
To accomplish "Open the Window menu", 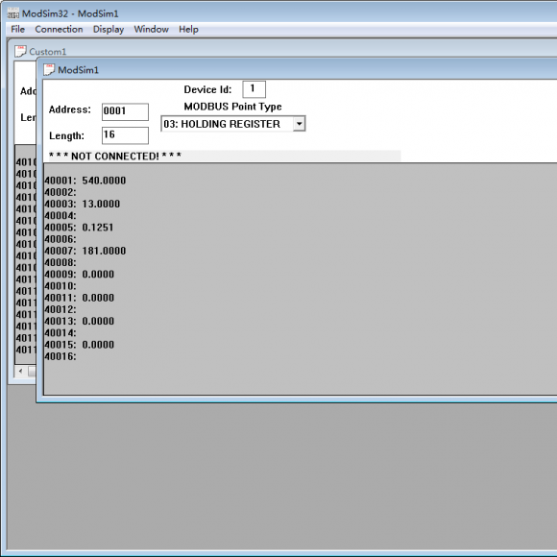I will coord(152,29).
